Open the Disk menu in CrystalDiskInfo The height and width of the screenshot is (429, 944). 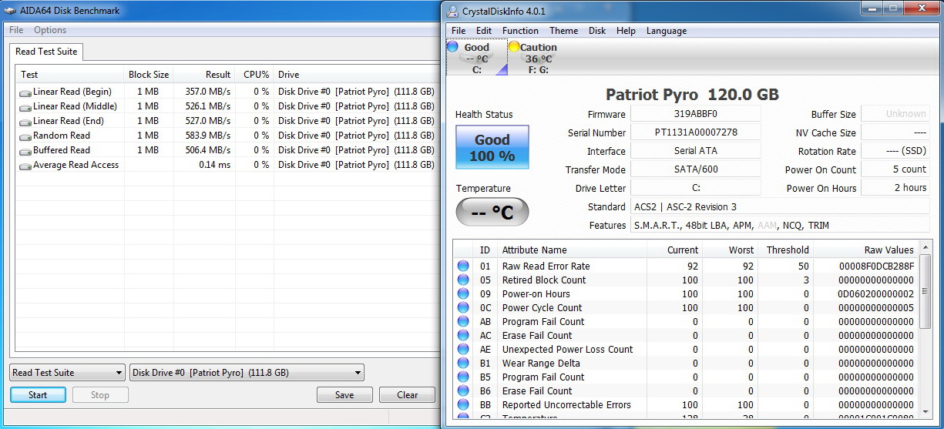[x=597, y=31]
